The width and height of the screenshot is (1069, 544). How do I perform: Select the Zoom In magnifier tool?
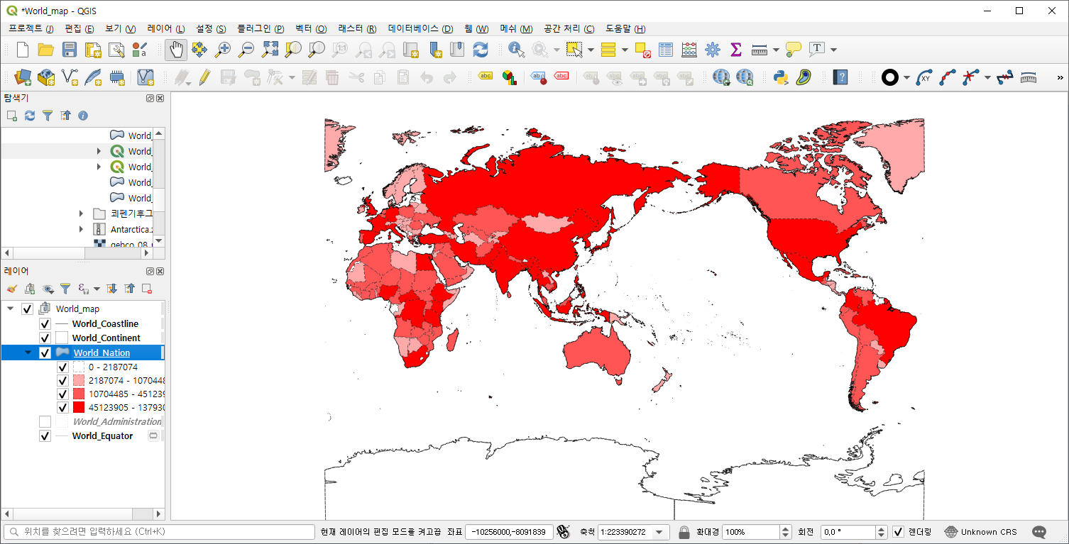tap(223, 50)
